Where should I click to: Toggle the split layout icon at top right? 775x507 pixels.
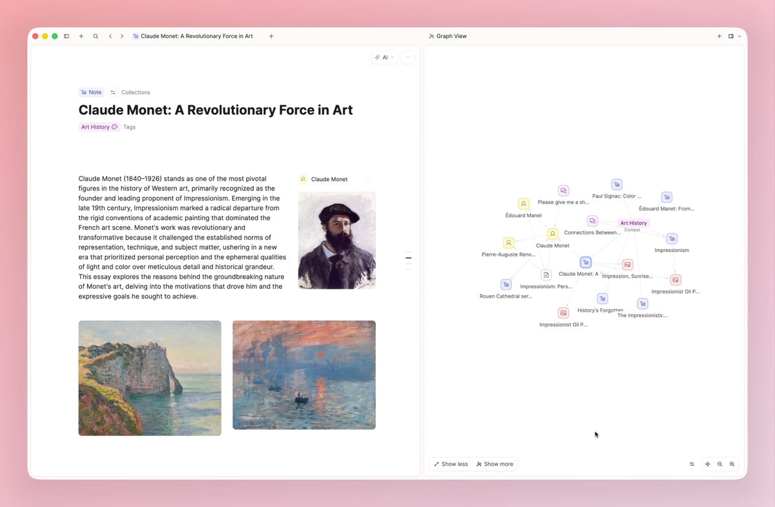pos(731,36)
